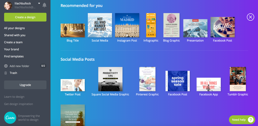
Task: Pick the Waffles Facebook Post thumbnail
Action: [x=223, y=27]
